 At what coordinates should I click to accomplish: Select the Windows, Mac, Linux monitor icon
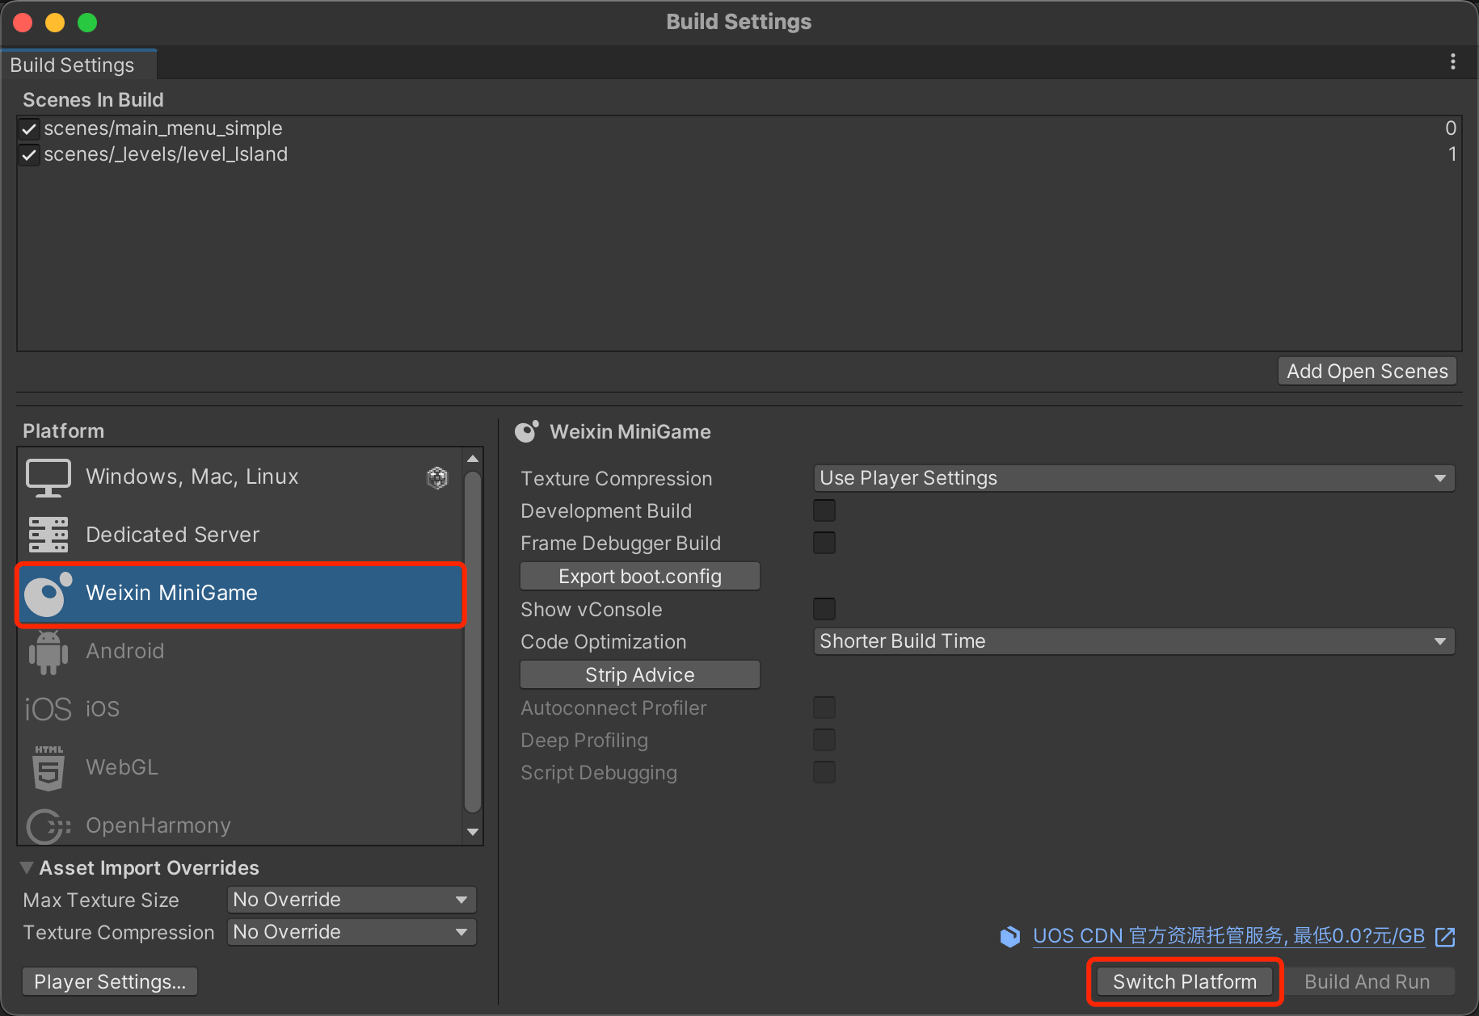[x=48, y=477]
